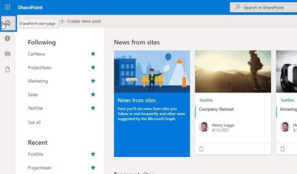
Task: Open TestSite in Following list
Action: pyautogui.click(x=35, y=108)
